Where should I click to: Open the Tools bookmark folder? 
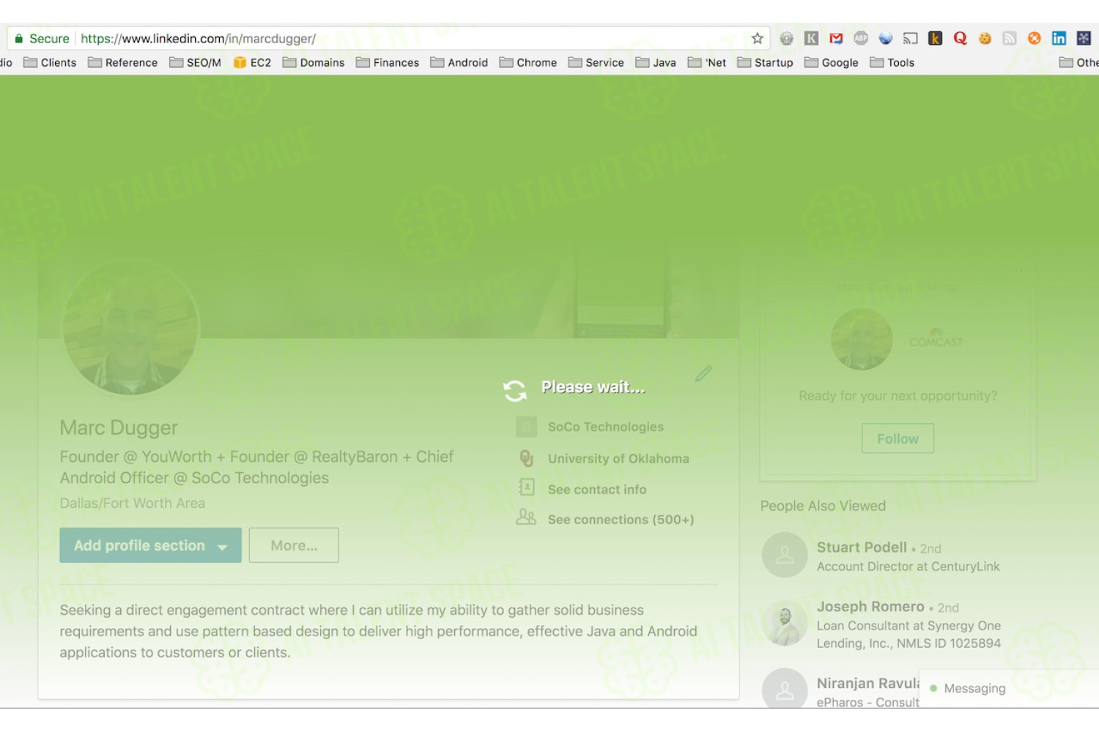pyautogui.click(x=892, y=62)
